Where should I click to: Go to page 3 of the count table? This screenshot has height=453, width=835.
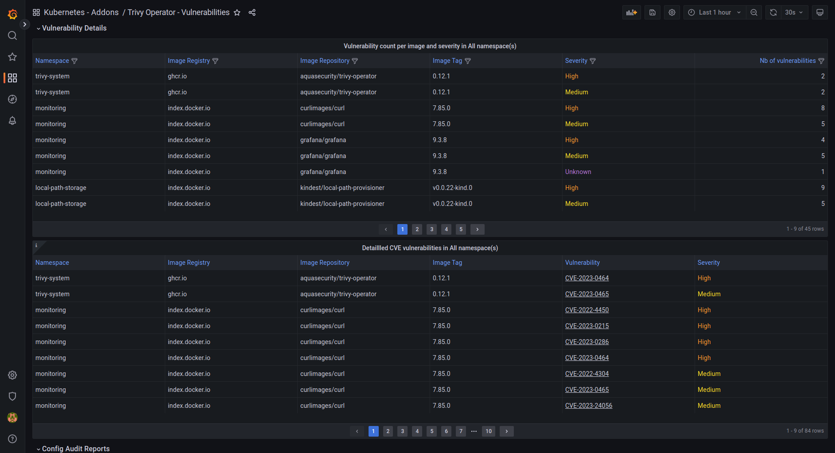pos(431,229)
